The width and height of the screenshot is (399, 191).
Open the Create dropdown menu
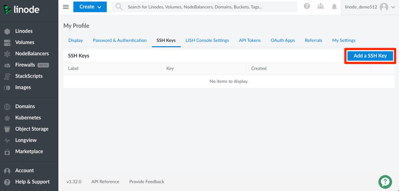[90, 7]
